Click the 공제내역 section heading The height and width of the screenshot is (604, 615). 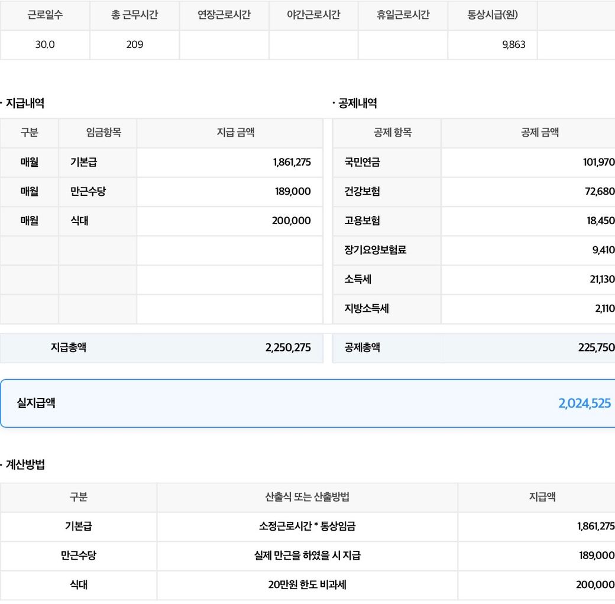(x=357, y=104)
